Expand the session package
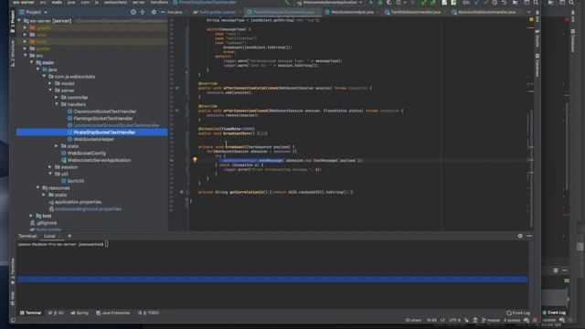Screen dimensions: 585x329 [50, 167]
